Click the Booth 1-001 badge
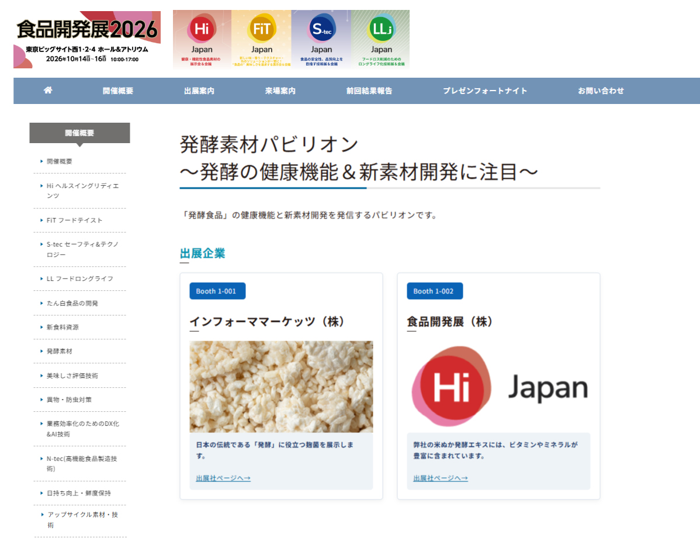The height and width of the screenshot is (548, 700). pos(217,291)
